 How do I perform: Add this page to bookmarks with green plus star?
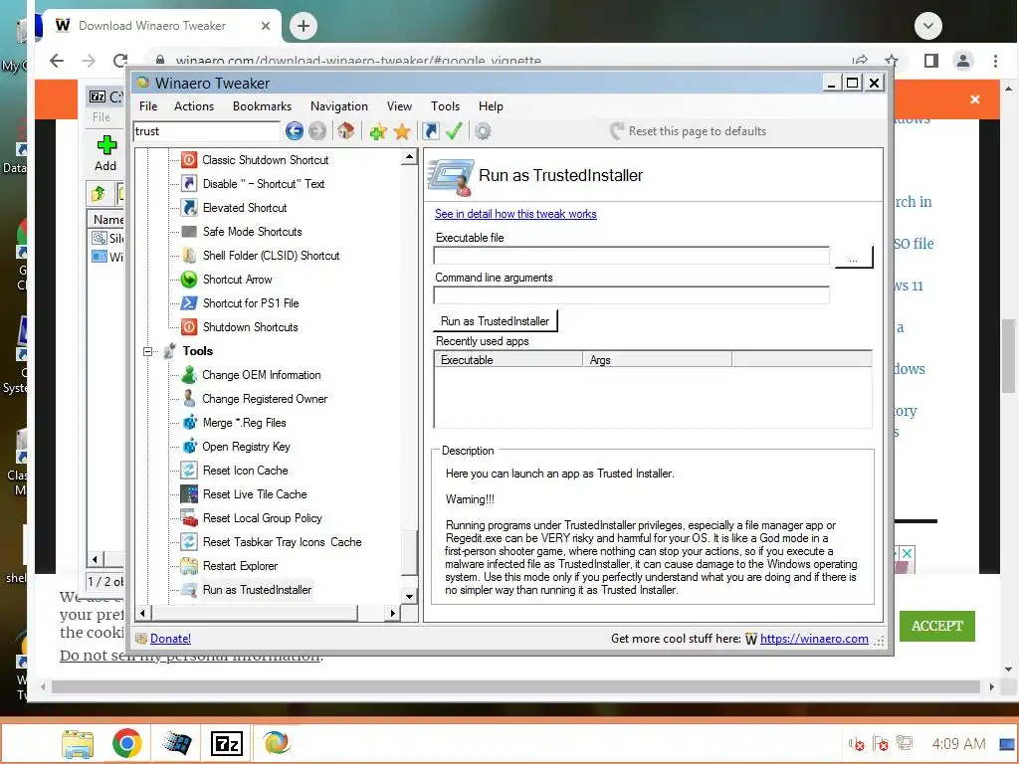pos(378,132)
